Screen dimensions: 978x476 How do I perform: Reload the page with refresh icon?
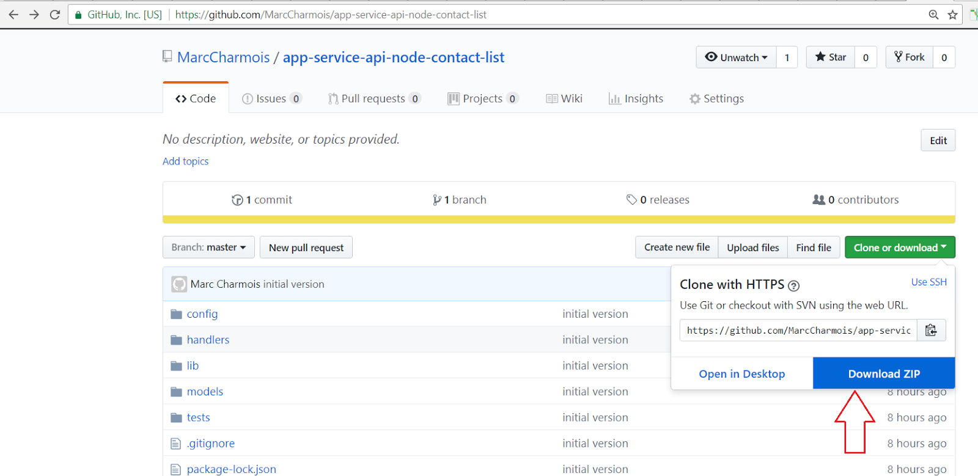55,15
